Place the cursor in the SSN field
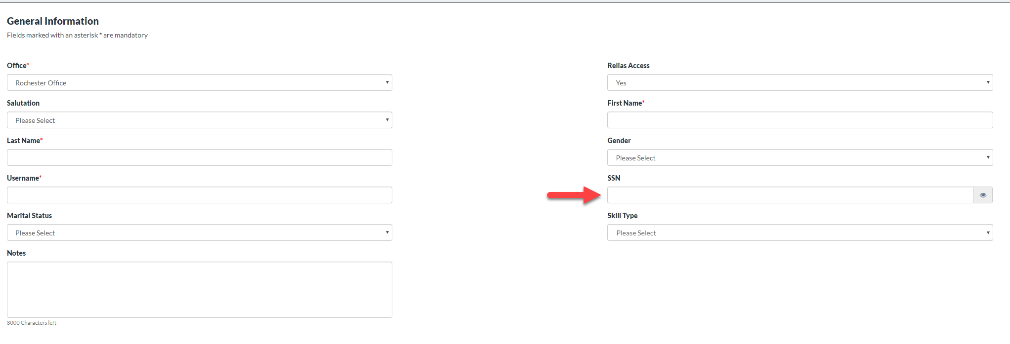 click(x=790, y=195)
